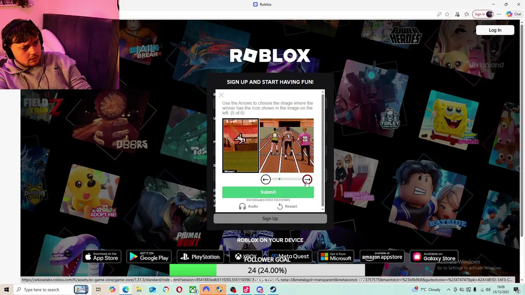Click the Winner icon reference image

pos(240,145)
